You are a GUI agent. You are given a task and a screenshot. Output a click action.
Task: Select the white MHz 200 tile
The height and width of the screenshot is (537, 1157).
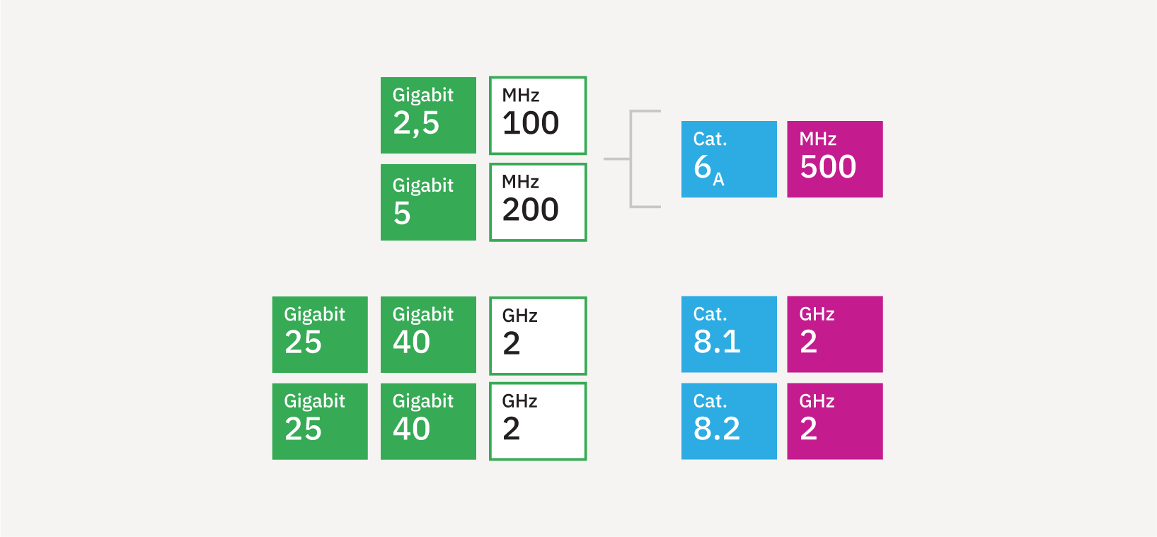click(x=538, y=202)
